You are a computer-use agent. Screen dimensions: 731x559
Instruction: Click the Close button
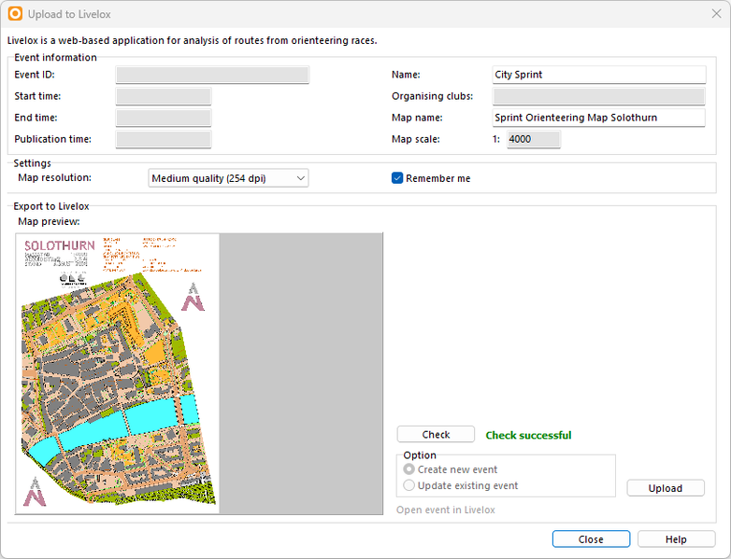(591, 539)
